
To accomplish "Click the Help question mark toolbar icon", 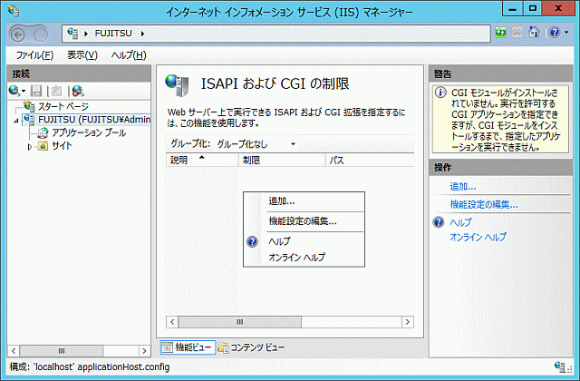I will coord(554,33).
